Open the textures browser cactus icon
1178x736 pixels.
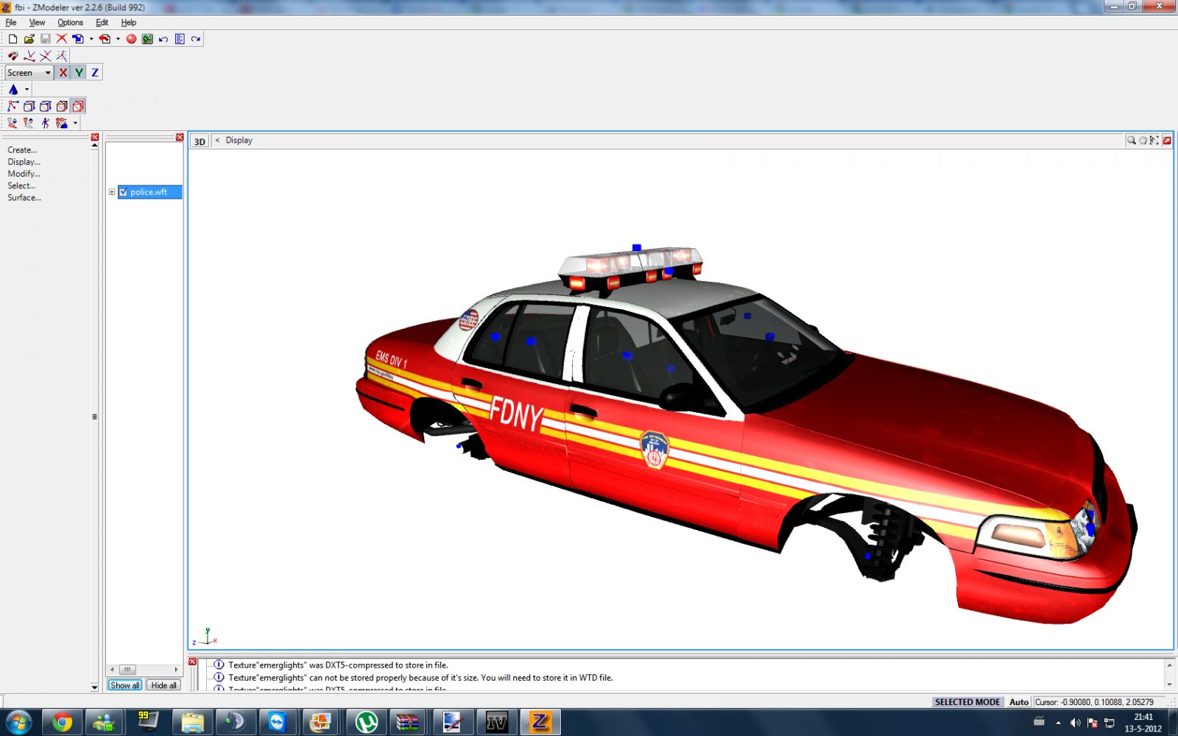click(x=147, y=39)
